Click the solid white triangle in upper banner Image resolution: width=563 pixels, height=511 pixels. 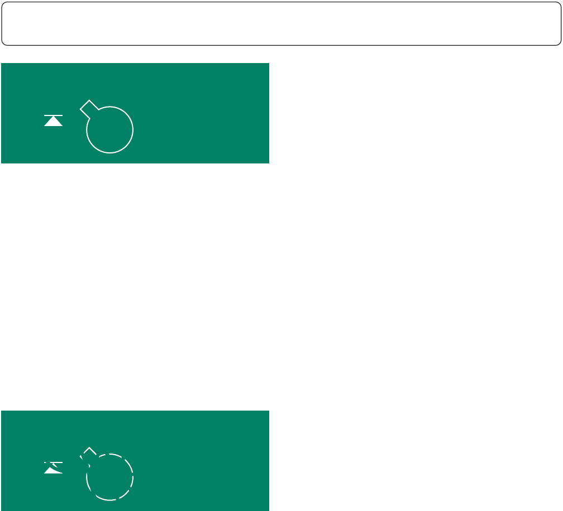coord(53,122)
